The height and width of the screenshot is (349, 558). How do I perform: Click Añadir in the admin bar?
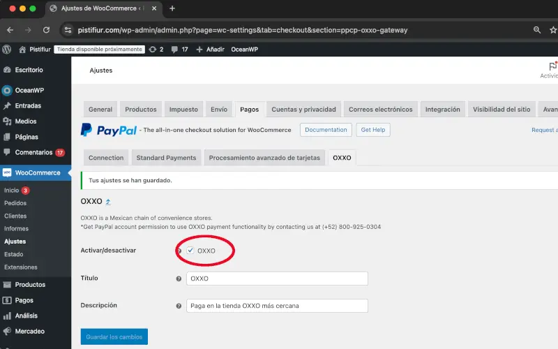coord(211,49)
